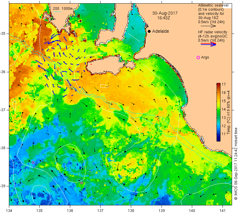Click the cyan 200 1000m contour legend line

[x=57, y=12]
